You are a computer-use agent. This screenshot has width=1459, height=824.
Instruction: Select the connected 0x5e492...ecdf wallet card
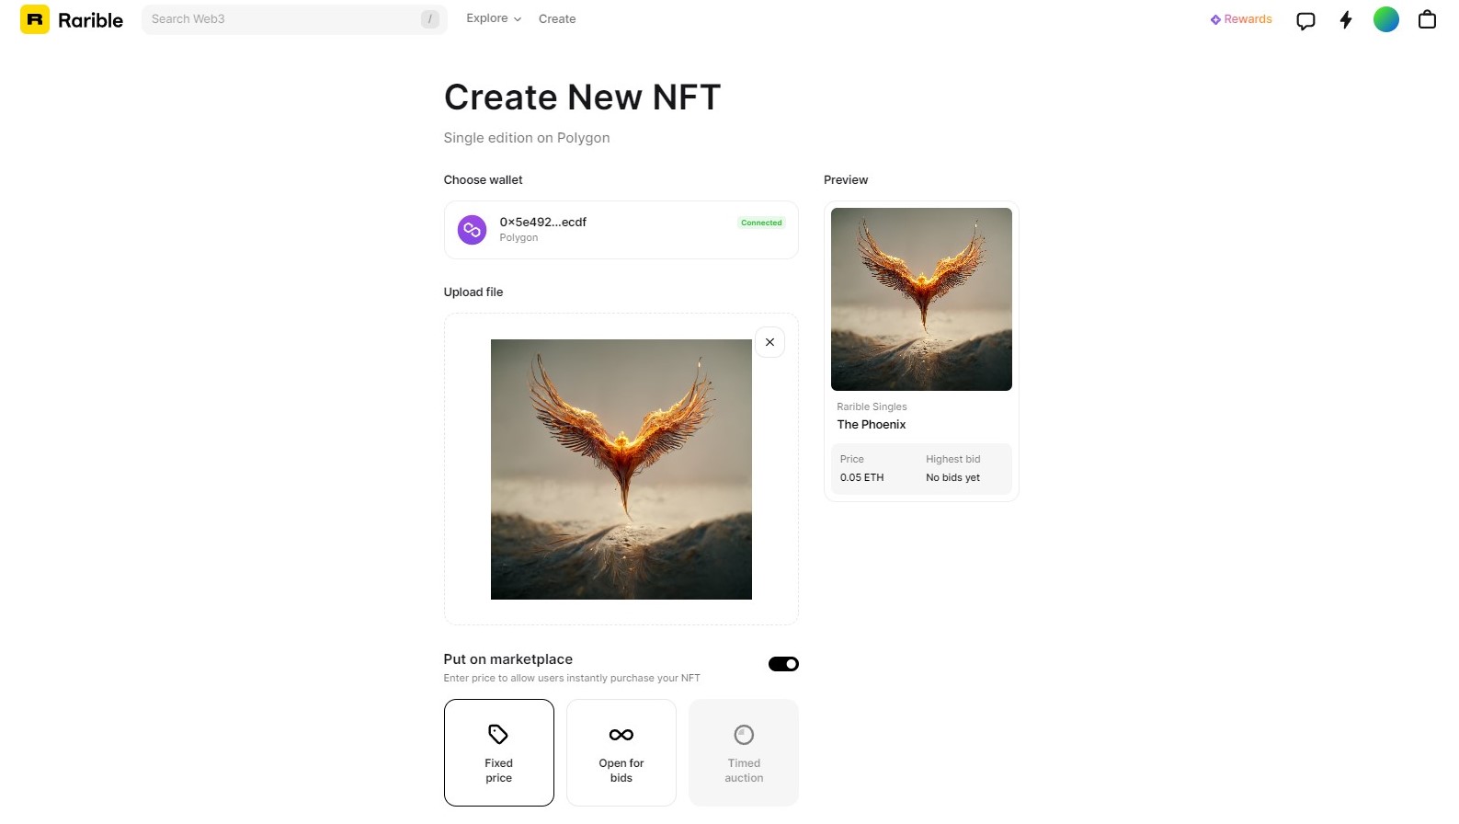pyautogui.click(x=621, y=230)
